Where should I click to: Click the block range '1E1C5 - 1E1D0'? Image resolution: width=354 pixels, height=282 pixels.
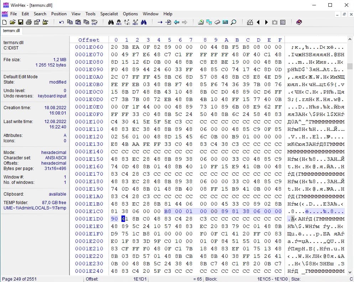click(x=272, y=279)
